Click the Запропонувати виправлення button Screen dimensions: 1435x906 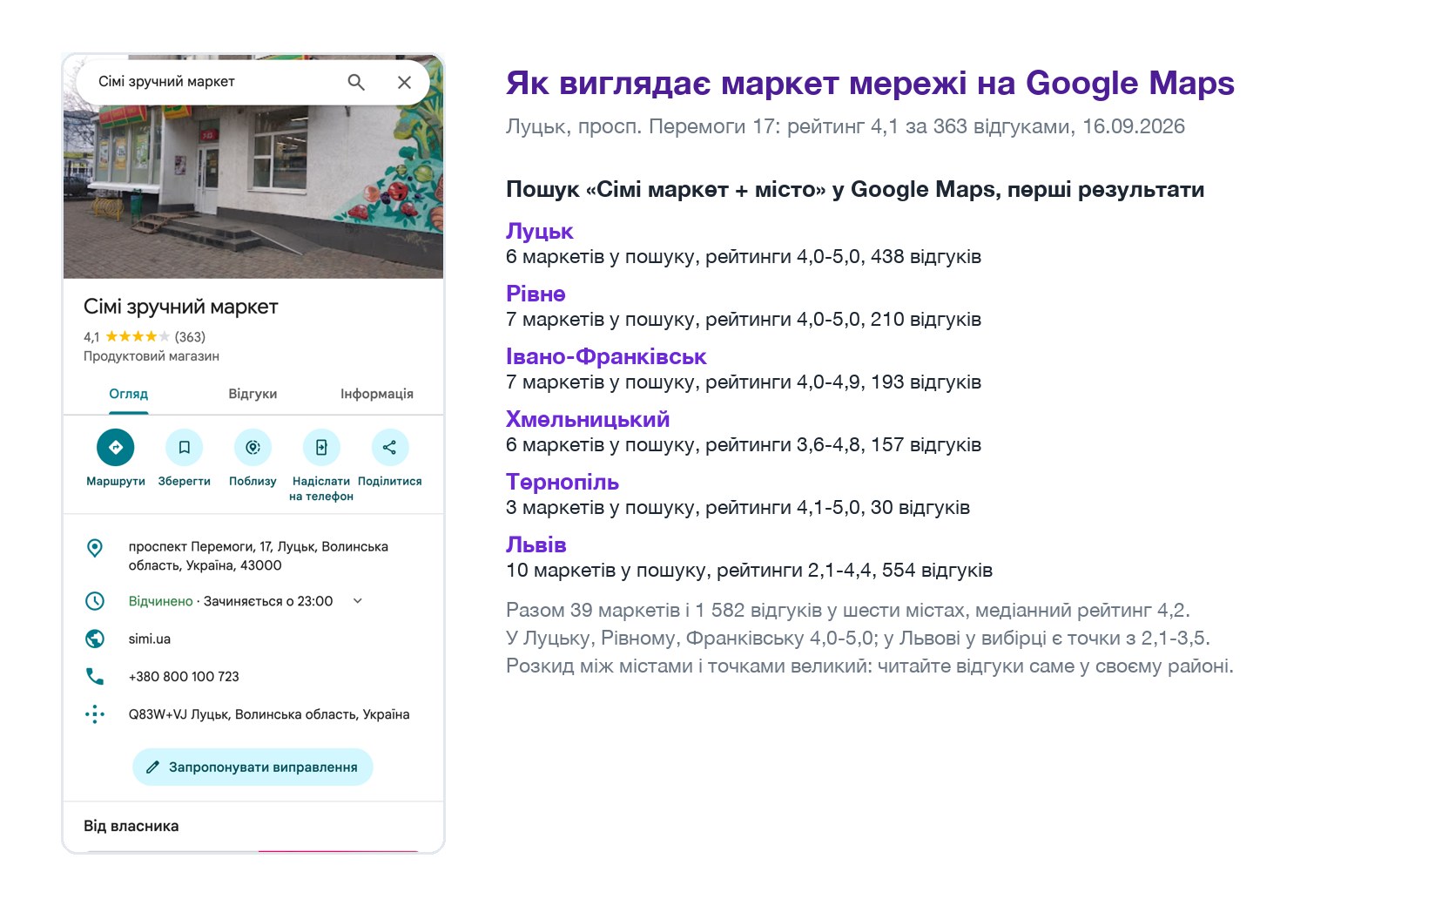[253, 767]
